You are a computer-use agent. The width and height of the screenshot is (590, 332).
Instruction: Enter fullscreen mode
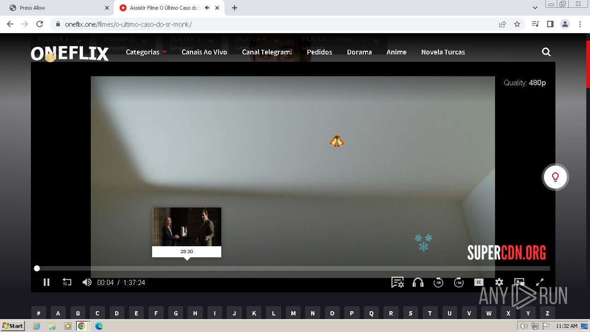point(540,282)
